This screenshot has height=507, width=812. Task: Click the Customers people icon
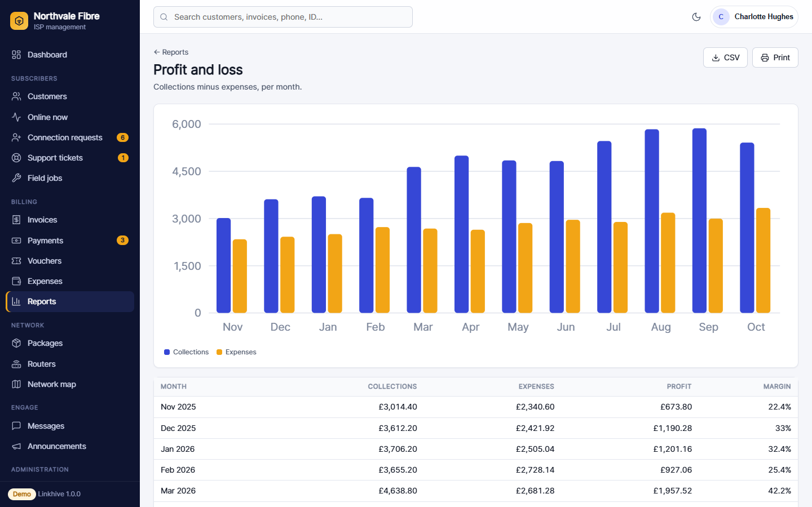pyautogui.click(x=16, y=96)
